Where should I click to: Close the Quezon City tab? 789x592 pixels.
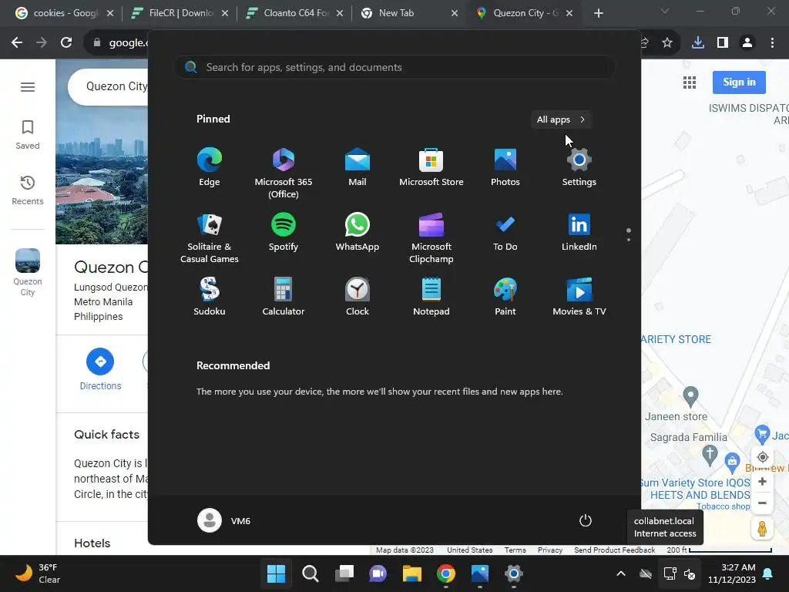(x=569, y=13)
